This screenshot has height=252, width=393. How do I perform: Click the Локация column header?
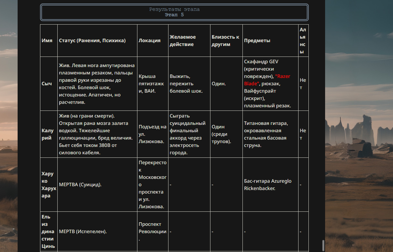(x=153, y=41)
